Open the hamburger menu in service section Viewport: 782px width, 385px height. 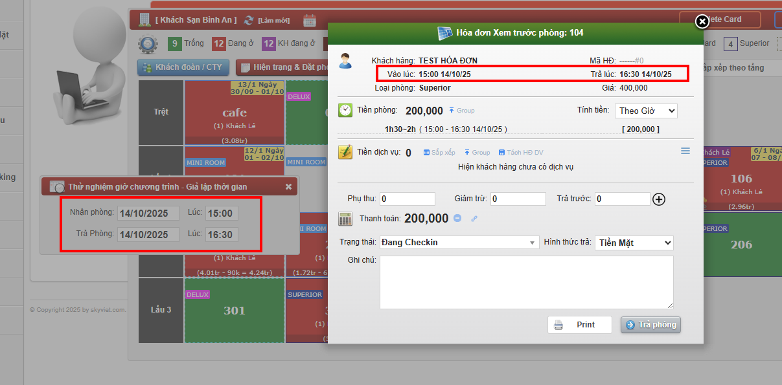coord(685,151)
